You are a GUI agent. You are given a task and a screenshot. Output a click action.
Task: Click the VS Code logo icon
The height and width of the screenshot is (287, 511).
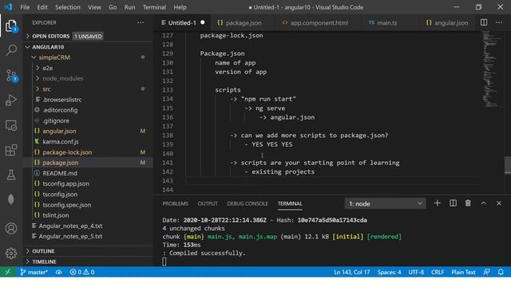point(9,7)
